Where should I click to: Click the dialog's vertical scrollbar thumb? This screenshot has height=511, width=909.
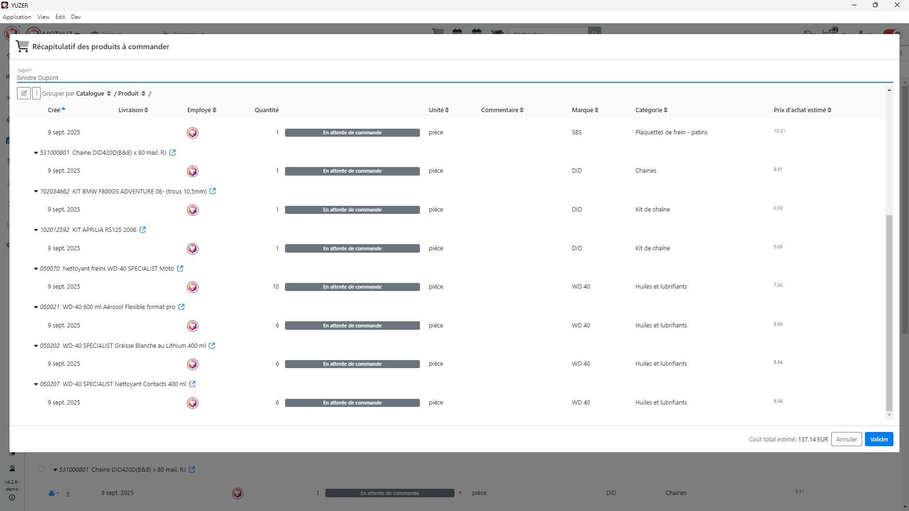889,312
